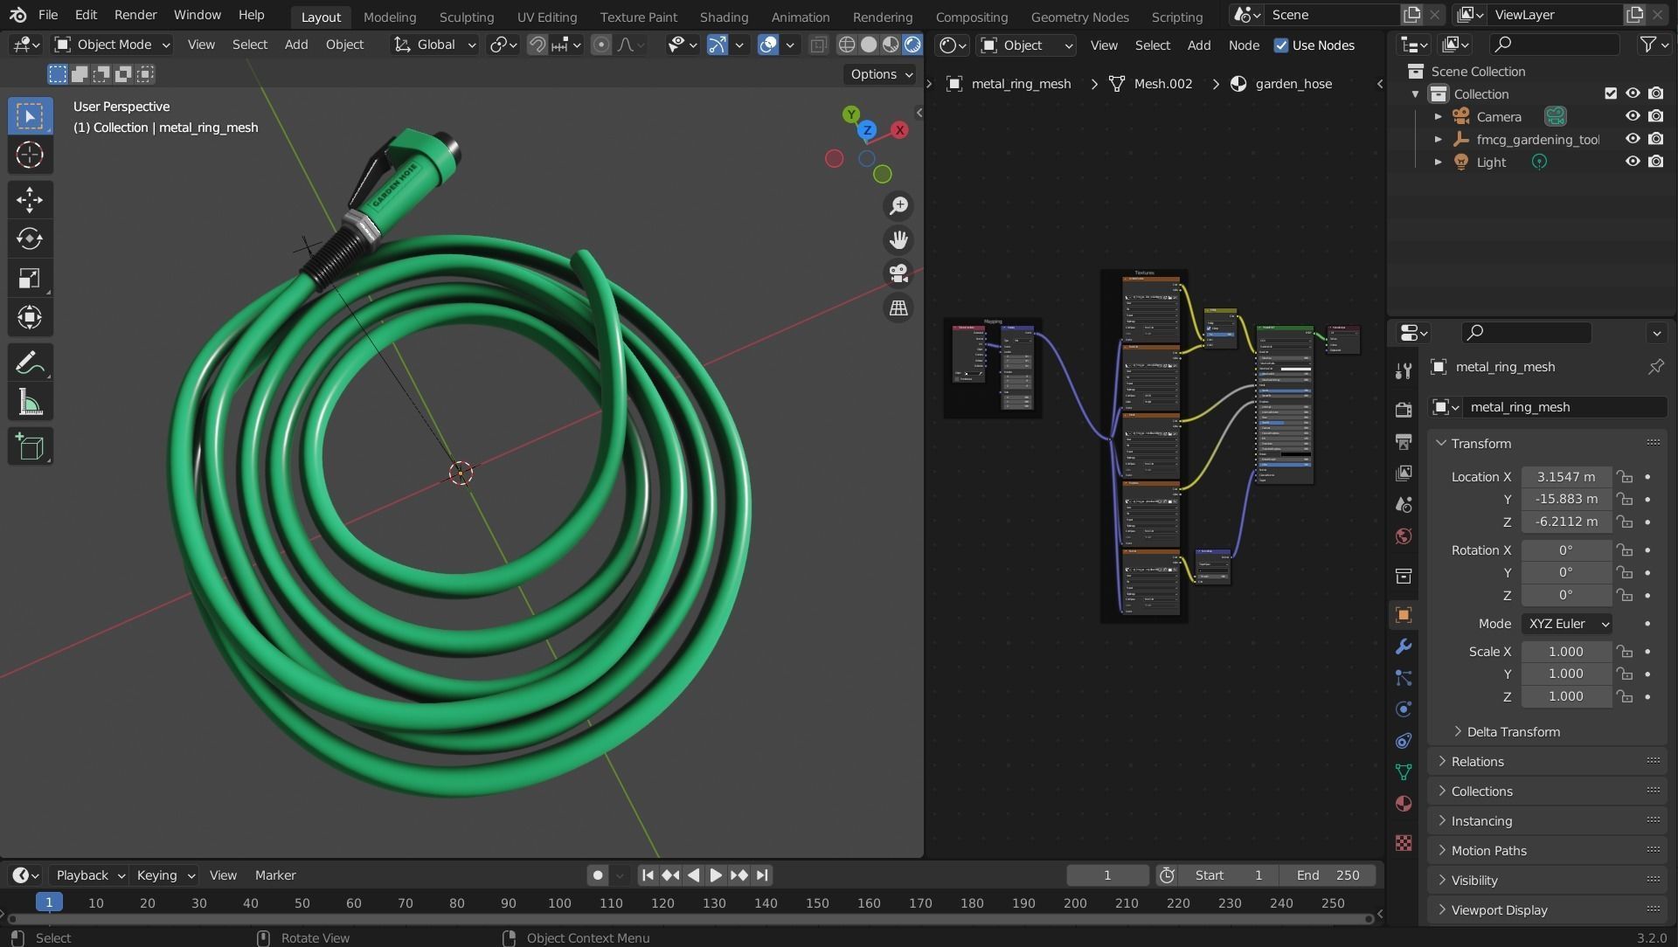This screenshot has width=1678, height=947.
Task: Select the Transform tool
Action: [30, 318]
